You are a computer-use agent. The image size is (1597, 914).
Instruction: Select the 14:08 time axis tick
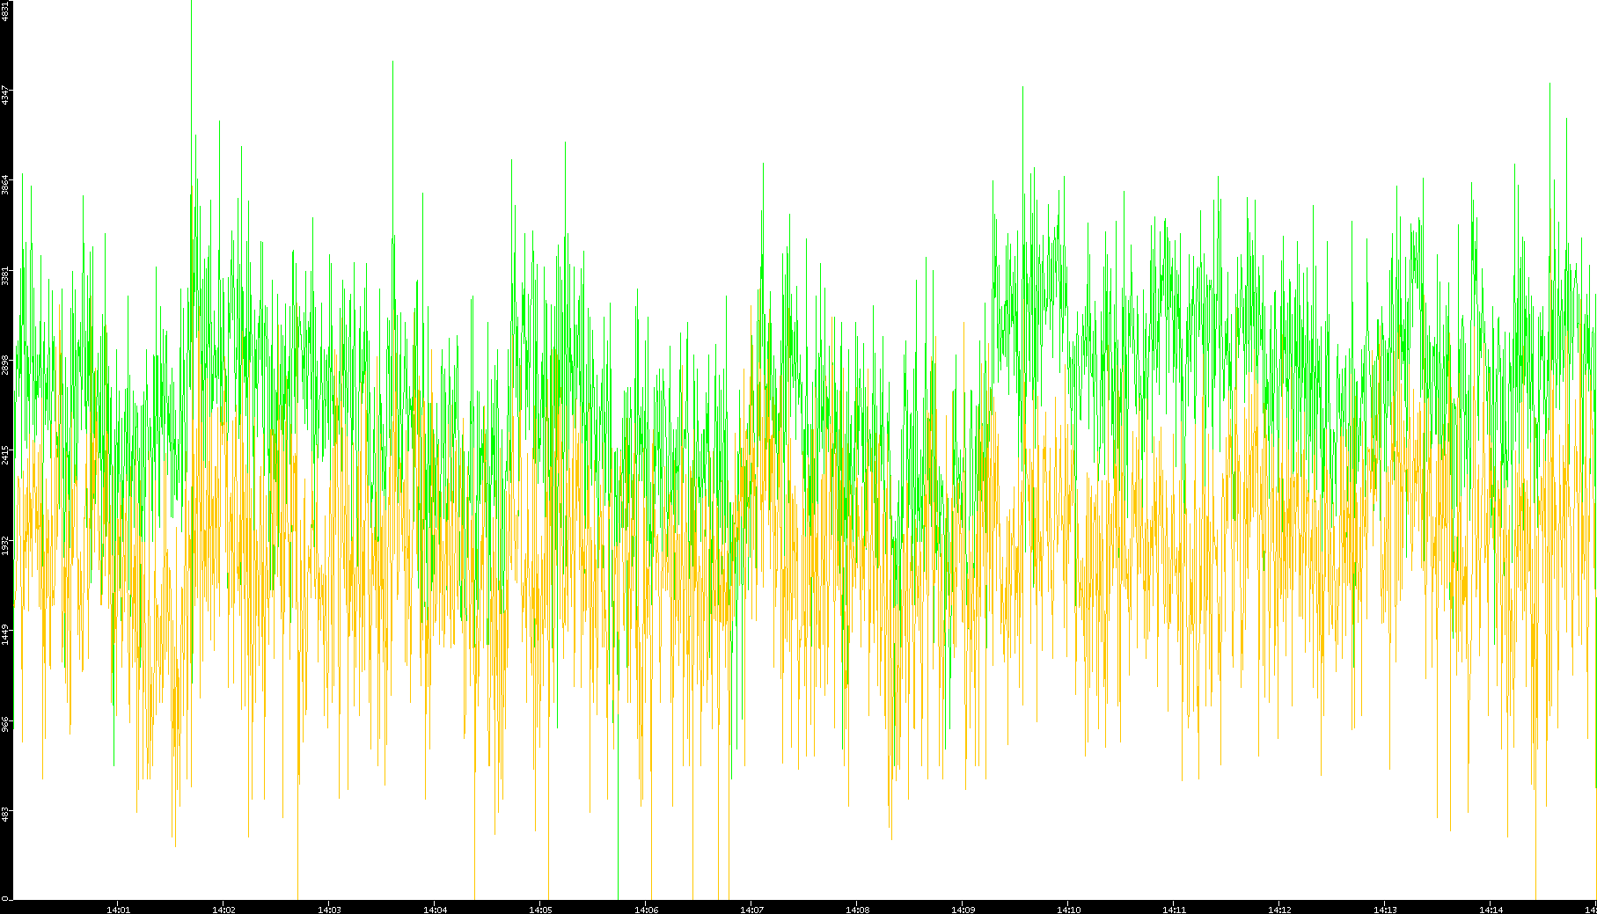(857, 909)
